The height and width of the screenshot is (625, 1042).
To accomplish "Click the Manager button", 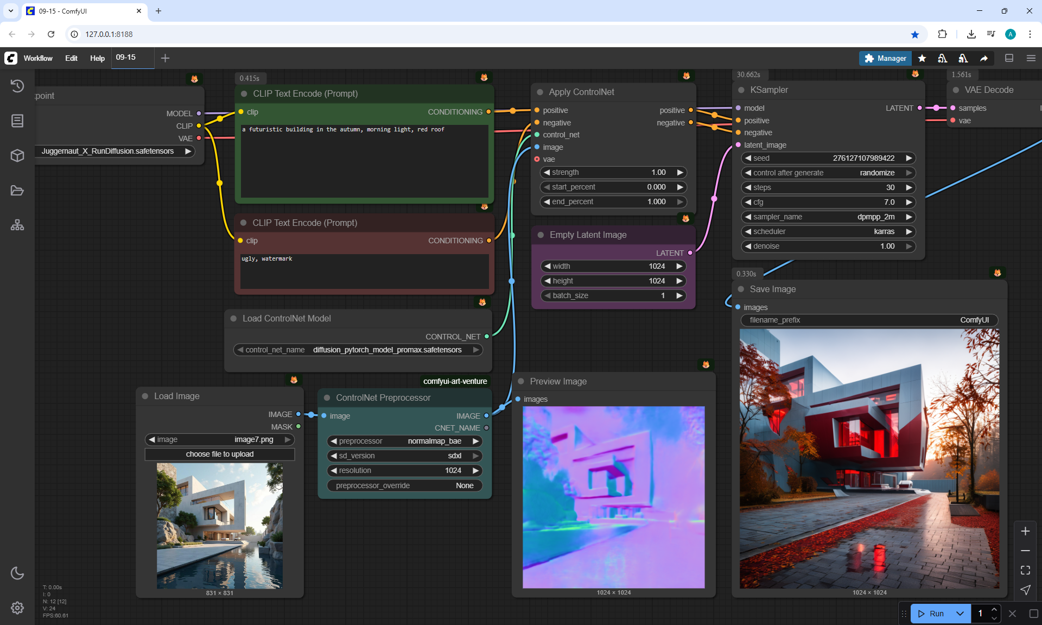I will 885,58.
